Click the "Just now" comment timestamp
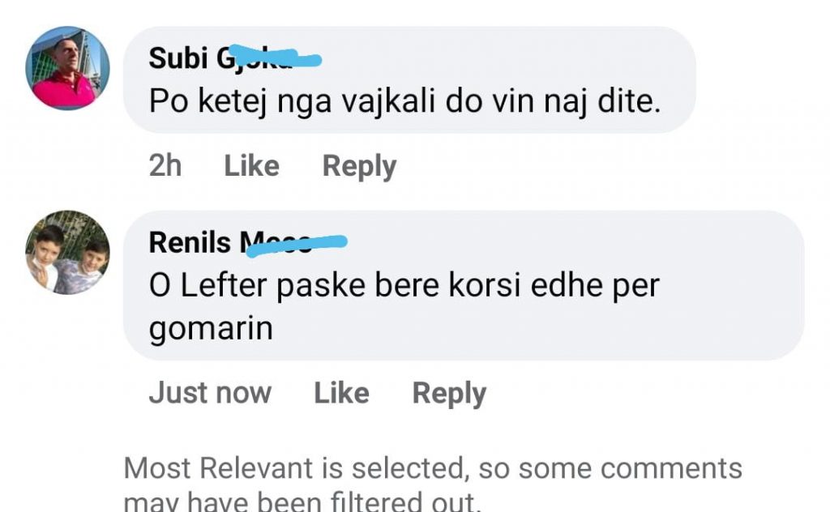 (210, 393)
